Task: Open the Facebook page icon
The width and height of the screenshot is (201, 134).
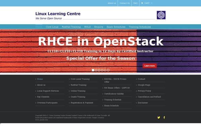Action: point(164,118)
